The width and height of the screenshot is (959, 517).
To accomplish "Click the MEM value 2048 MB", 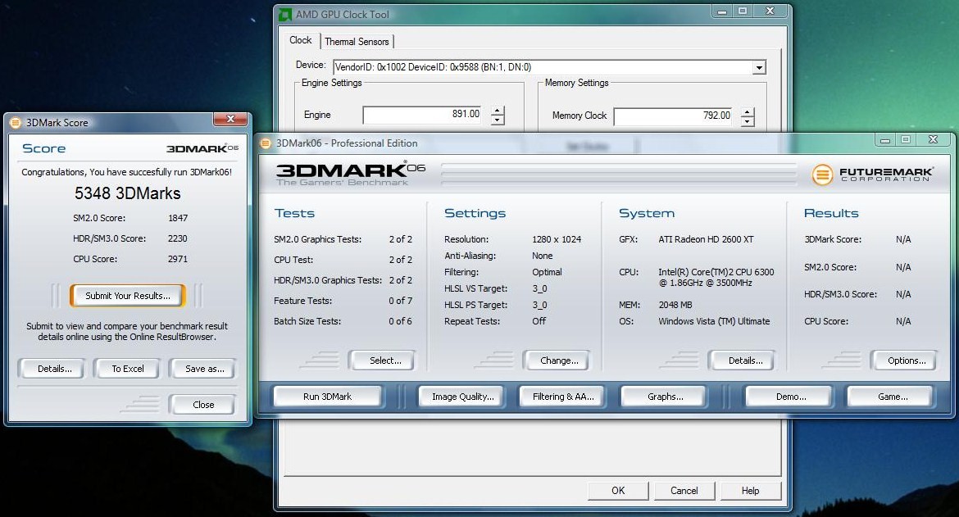I will click(x=675, y=305).
